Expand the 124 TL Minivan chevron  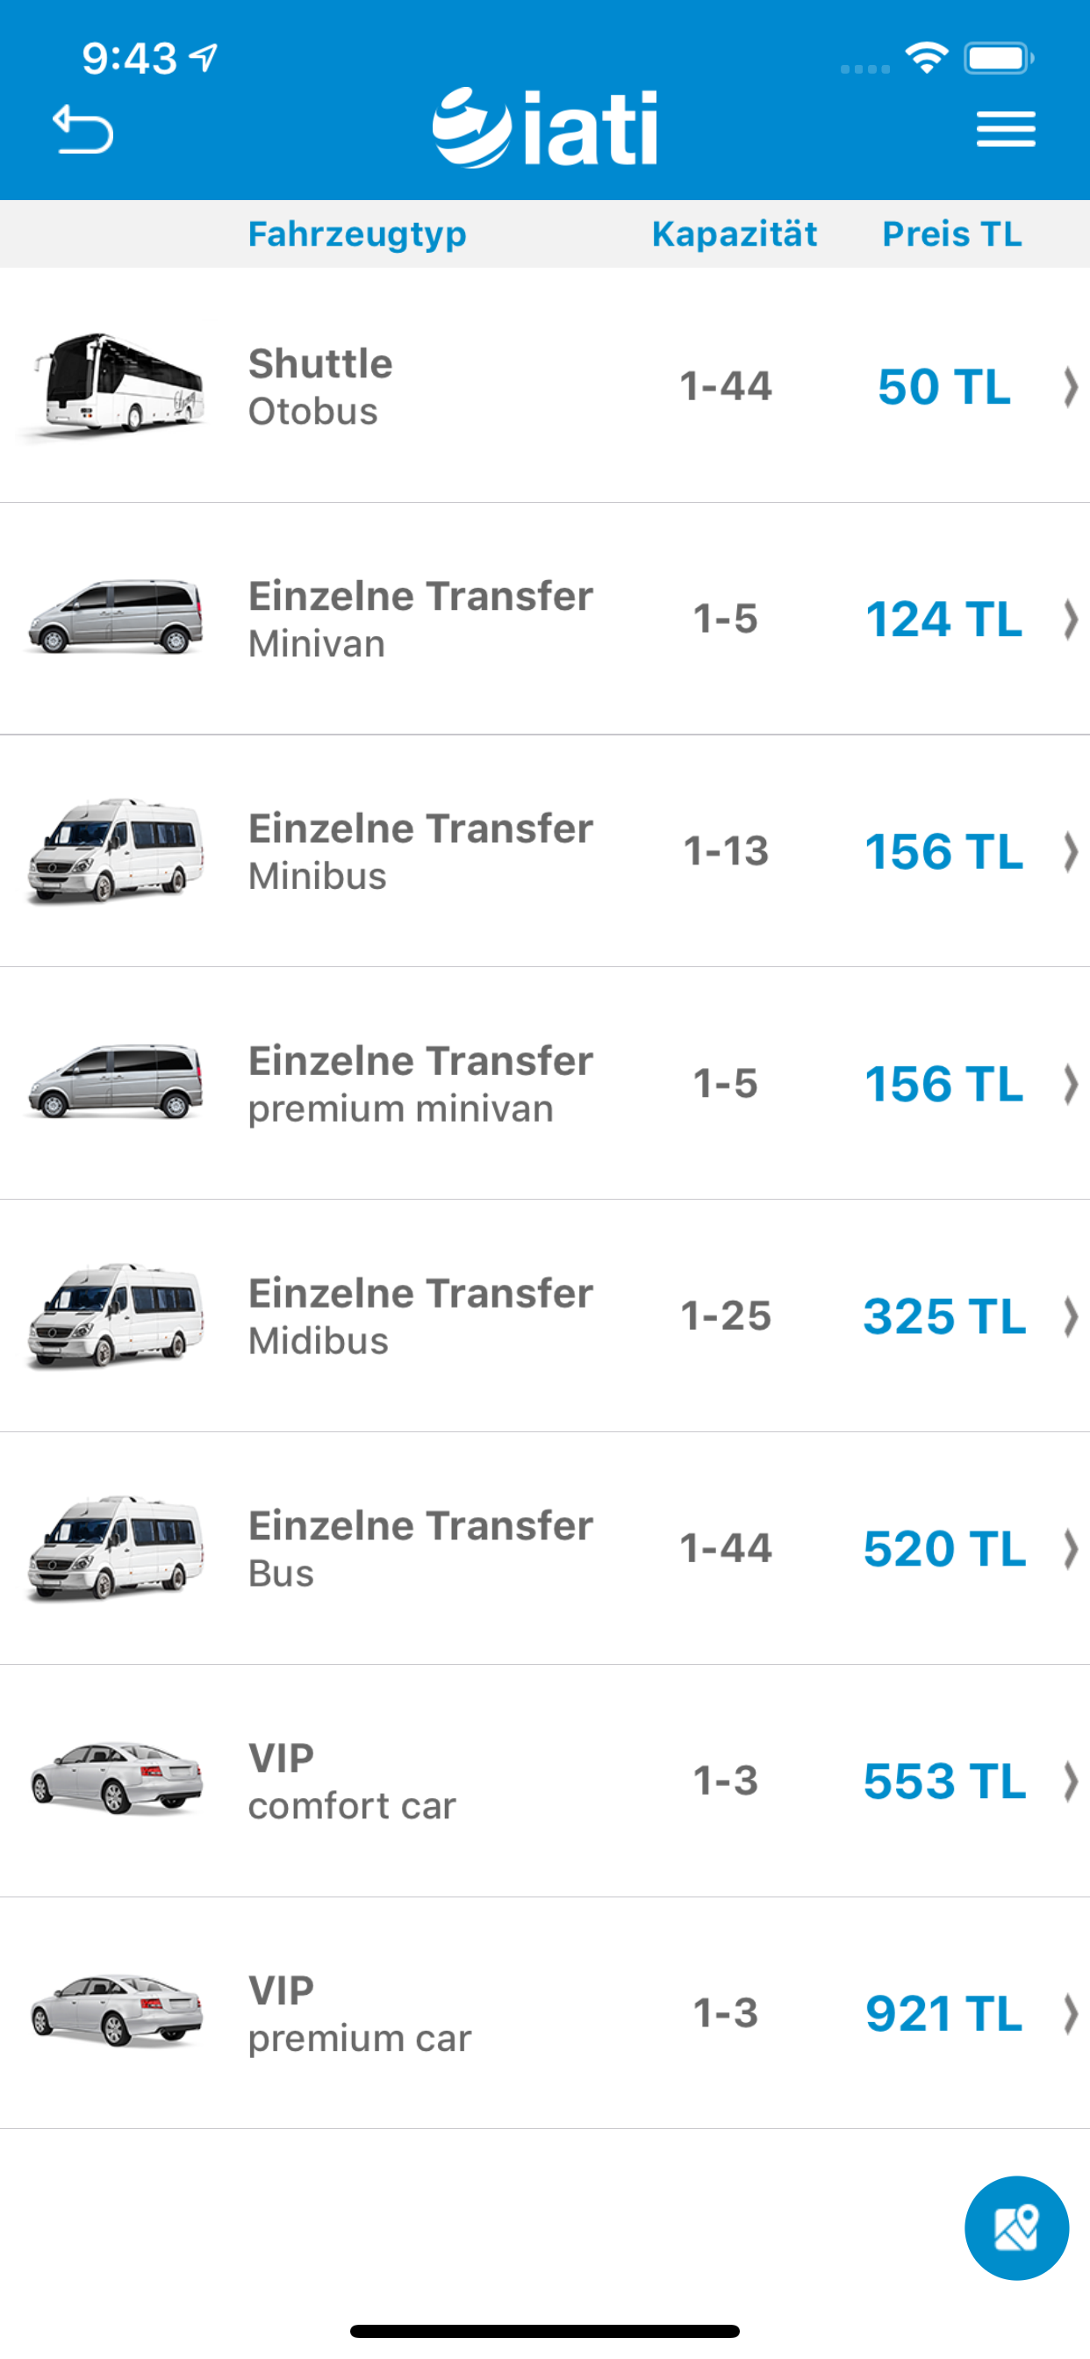point(1070,619)
